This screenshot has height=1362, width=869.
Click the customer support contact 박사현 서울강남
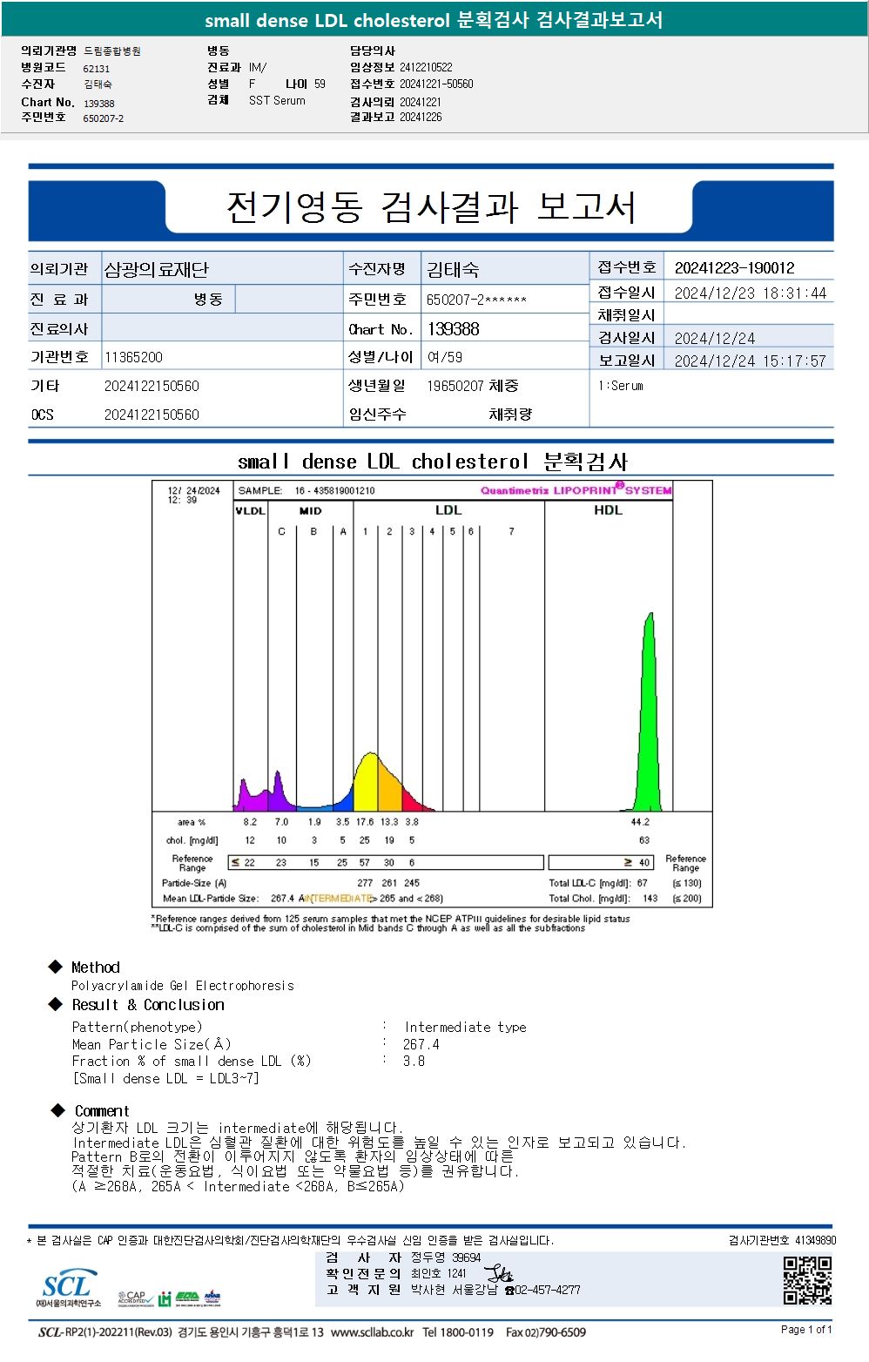click(x=454, y=1290)
